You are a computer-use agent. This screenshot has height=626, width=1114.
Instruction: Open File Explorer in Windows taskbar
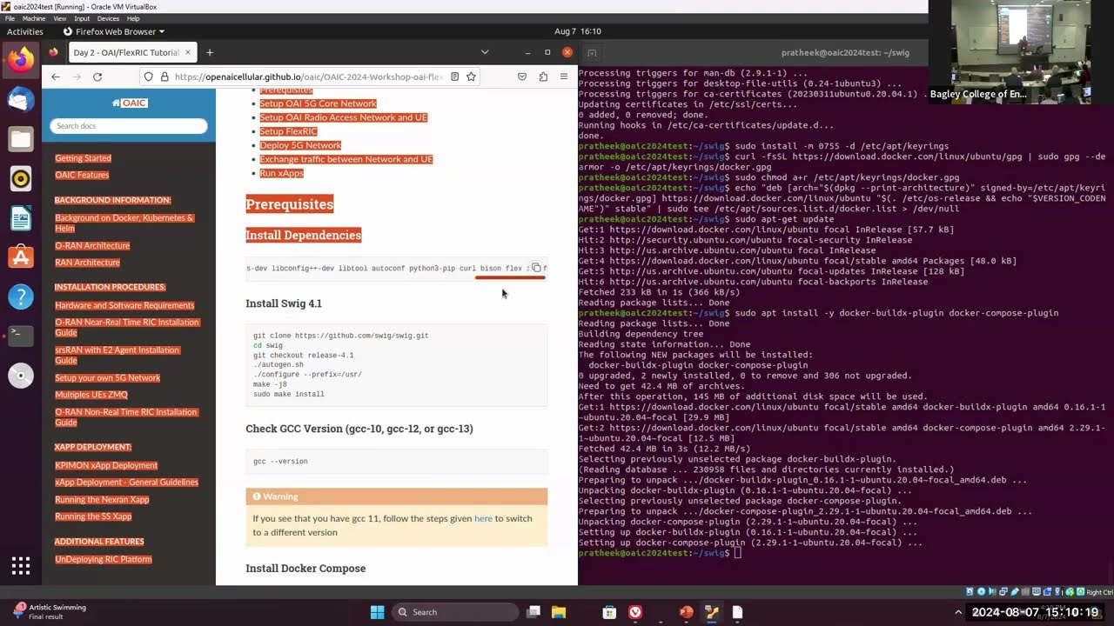tap(559, 612)
